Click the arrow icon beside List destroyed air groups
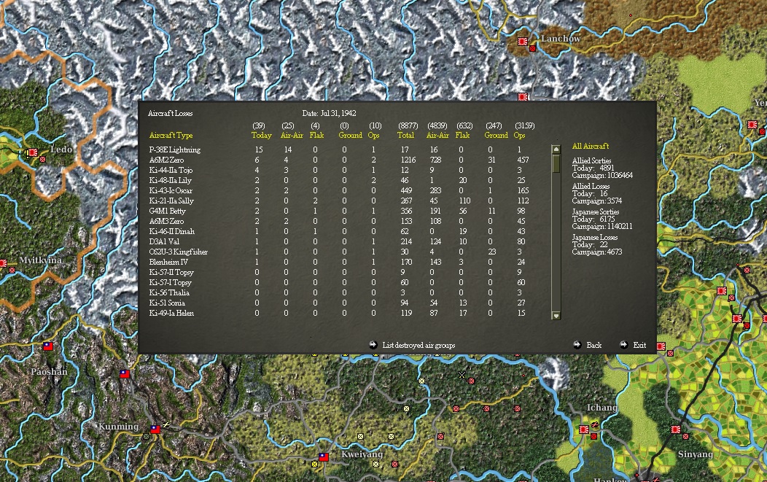The height and width of the screenshot is (482, 767). pos(373,344)
